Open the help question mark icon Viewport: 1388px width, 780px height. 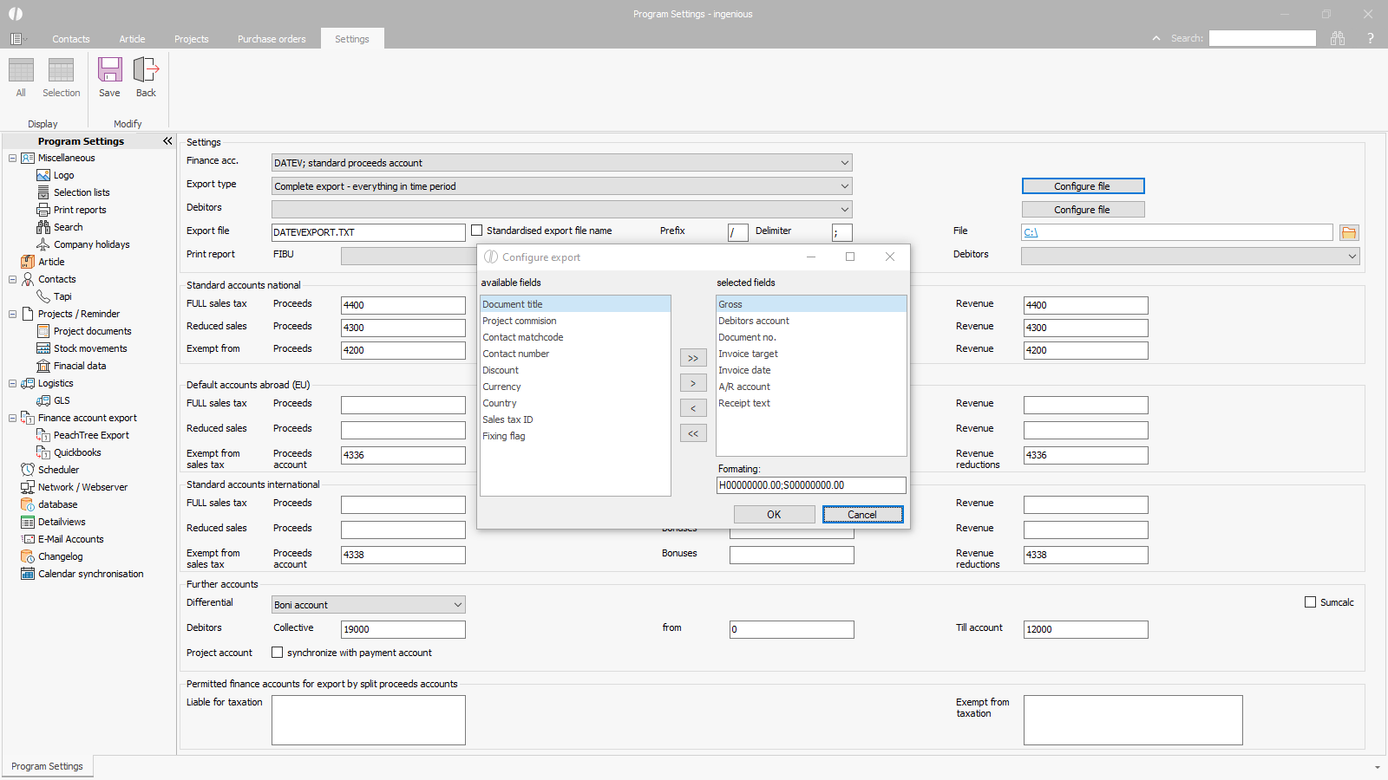[x=1371, y=38]
